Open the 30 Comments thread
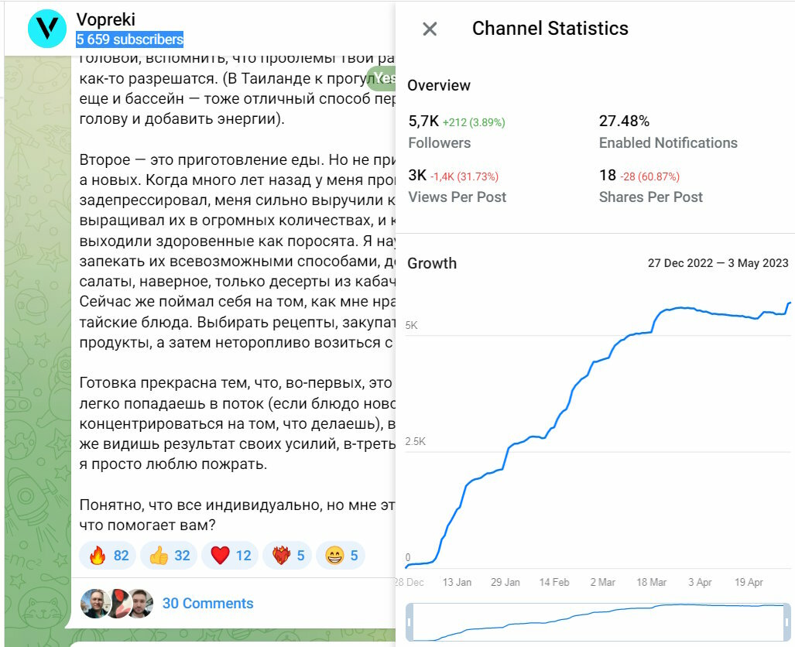Viewport: 795px width, 647px height. tap(207, 604)
